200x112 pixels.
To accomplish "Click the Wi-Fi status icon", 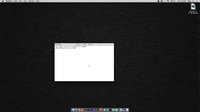I will click(x=168, y=1).
